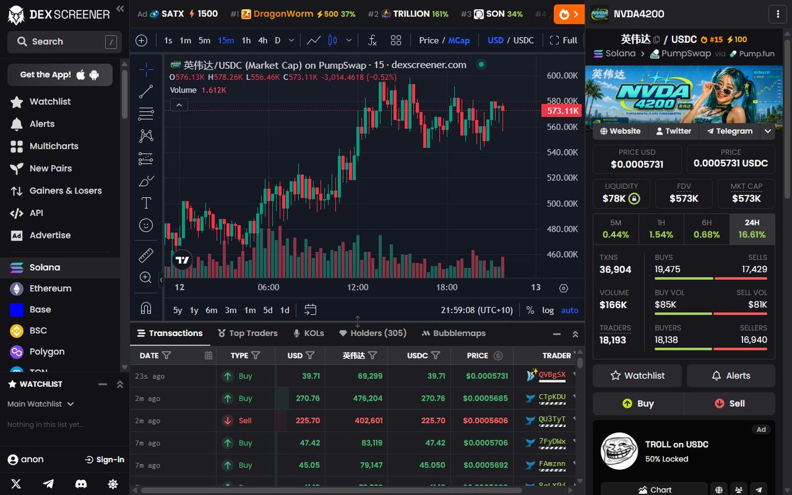The width and height of the screenshot is (792, 495).
Task: Open the token Website link
Action: [x=620, y=131]
